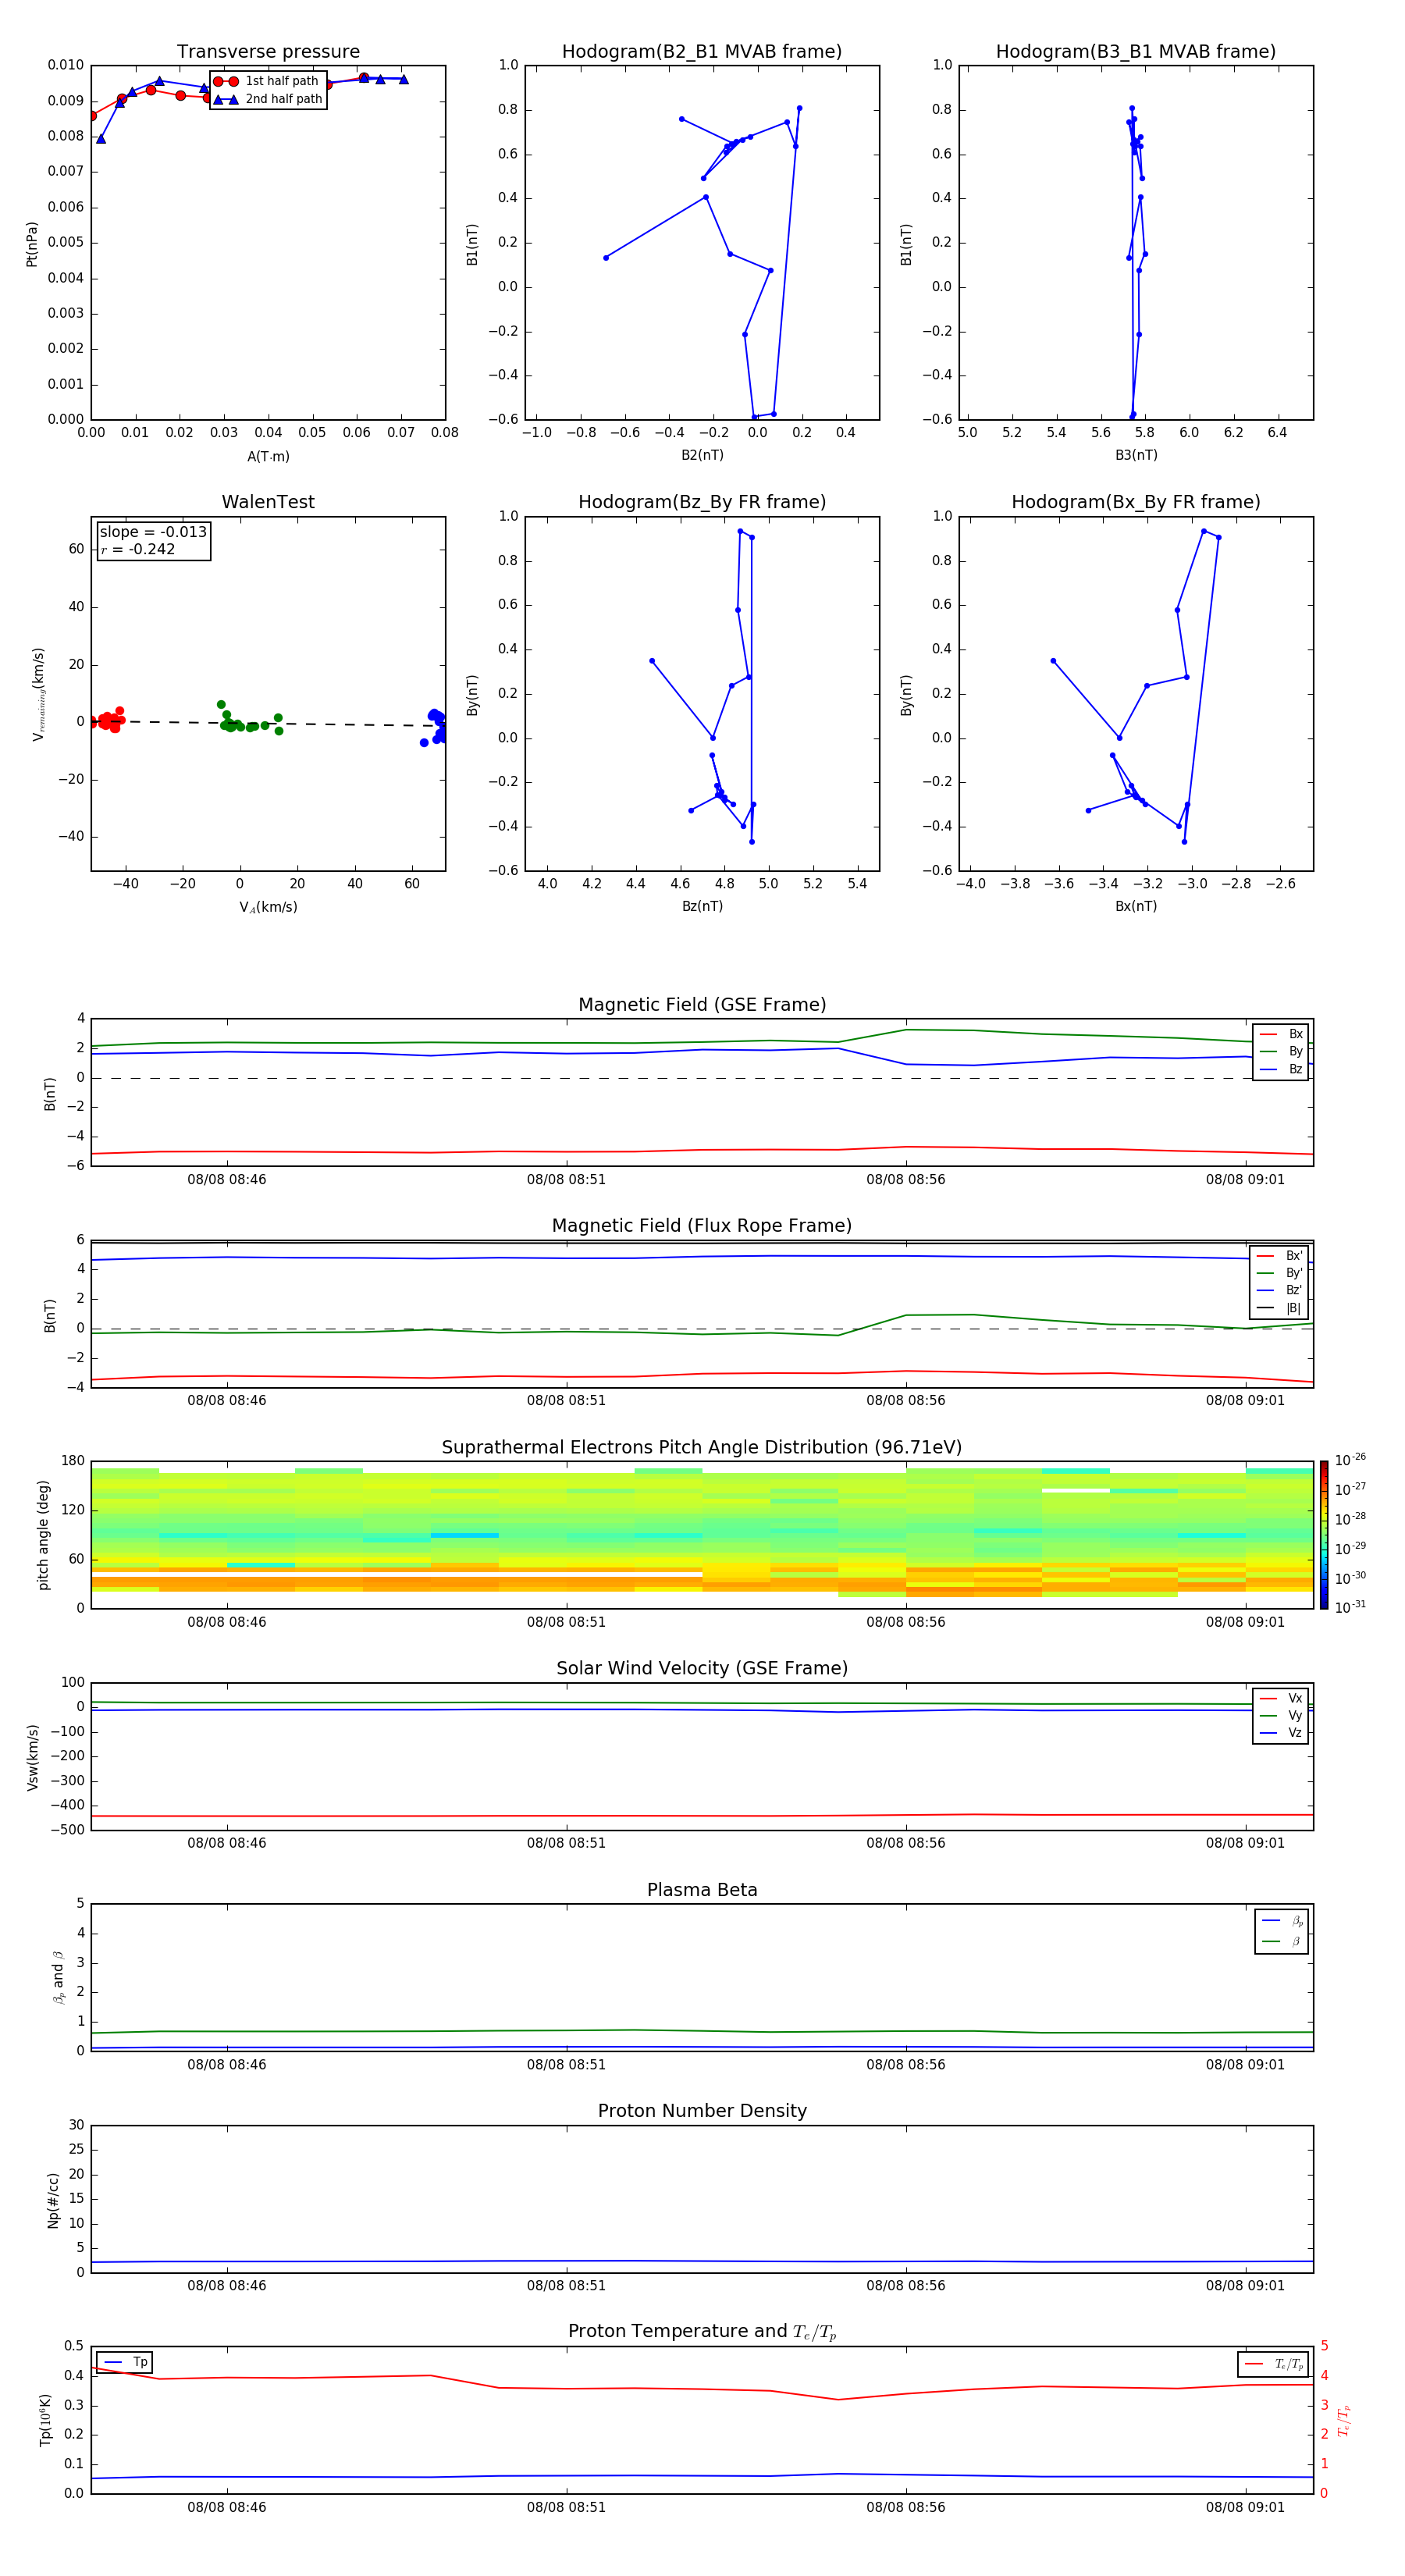Viewport: 1405px width, 2576px height.
Task: Click the Tp legend entry in temperature plot
Action: 125,2362
